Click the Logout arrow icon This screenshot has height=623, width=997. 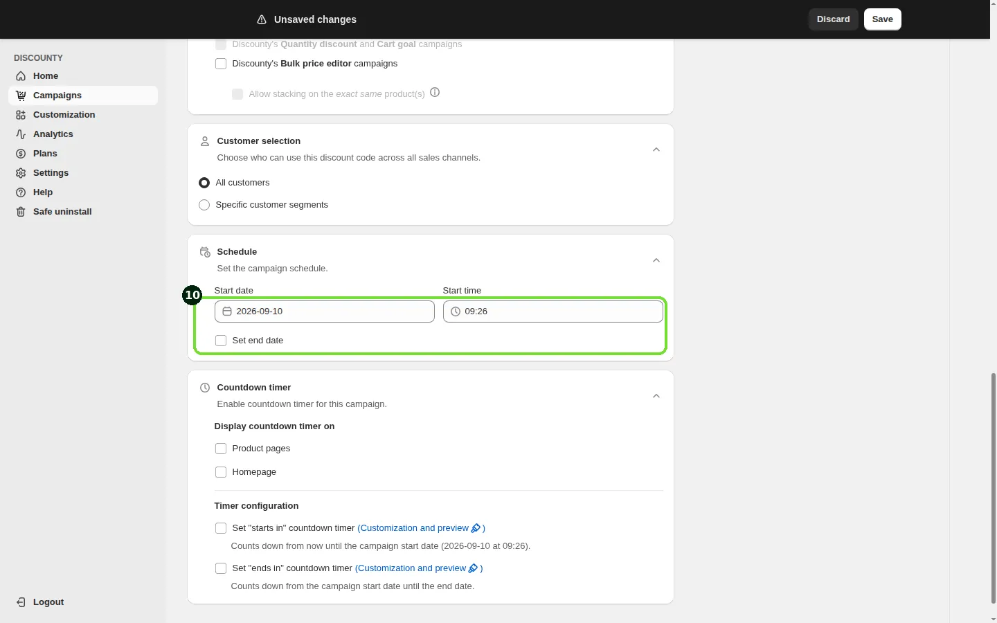(21, 602)
